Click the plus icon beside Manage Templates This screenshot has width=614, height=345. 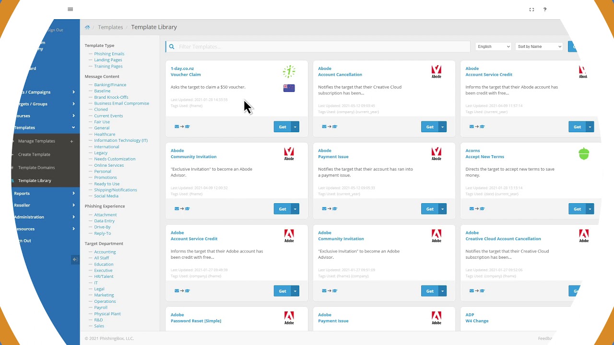click(71, 141)
